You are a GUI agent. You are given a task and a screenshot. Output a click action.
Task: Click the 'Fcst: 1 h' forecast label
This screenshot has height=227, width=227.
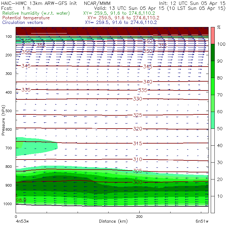coord(16,8)
